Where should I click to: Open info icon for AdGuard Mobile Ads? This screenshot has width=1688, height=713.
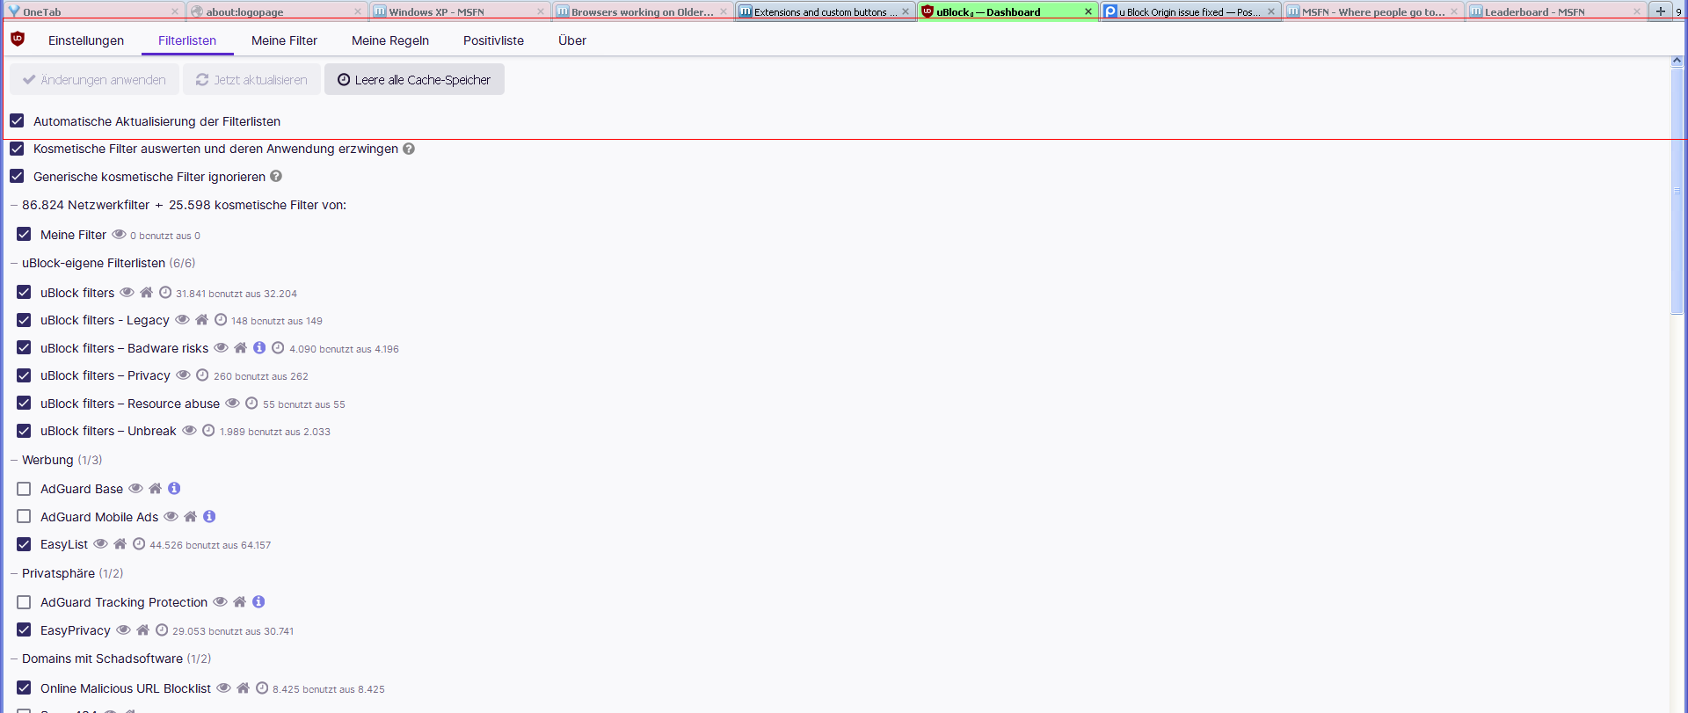coord(209,516)
